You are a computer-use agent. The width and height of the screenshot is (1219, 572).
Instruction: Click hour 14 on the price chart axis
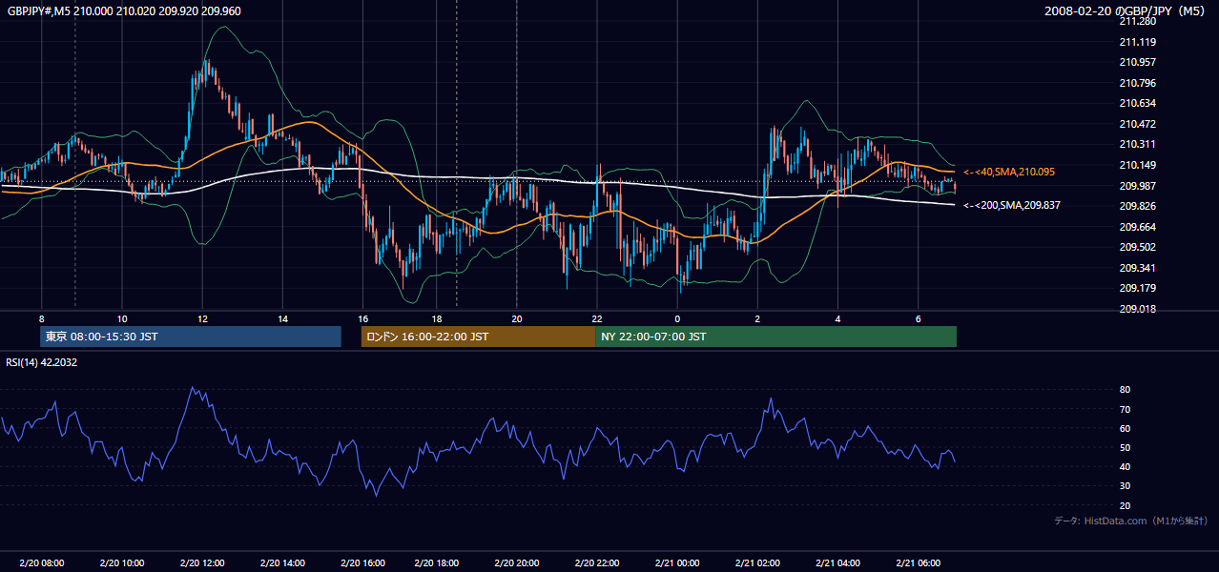(281, 318)
